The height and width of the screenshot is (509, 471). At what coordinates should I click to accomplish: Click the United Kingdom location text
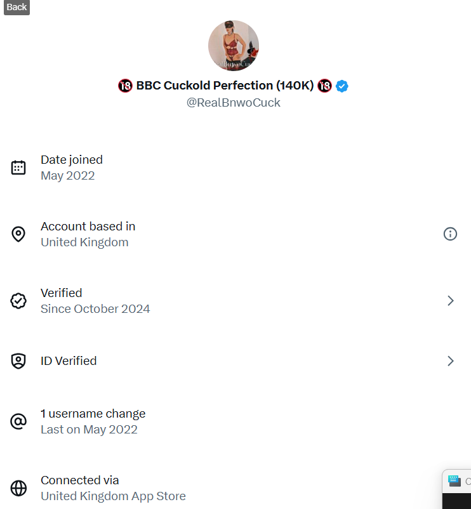coord(84,242)
